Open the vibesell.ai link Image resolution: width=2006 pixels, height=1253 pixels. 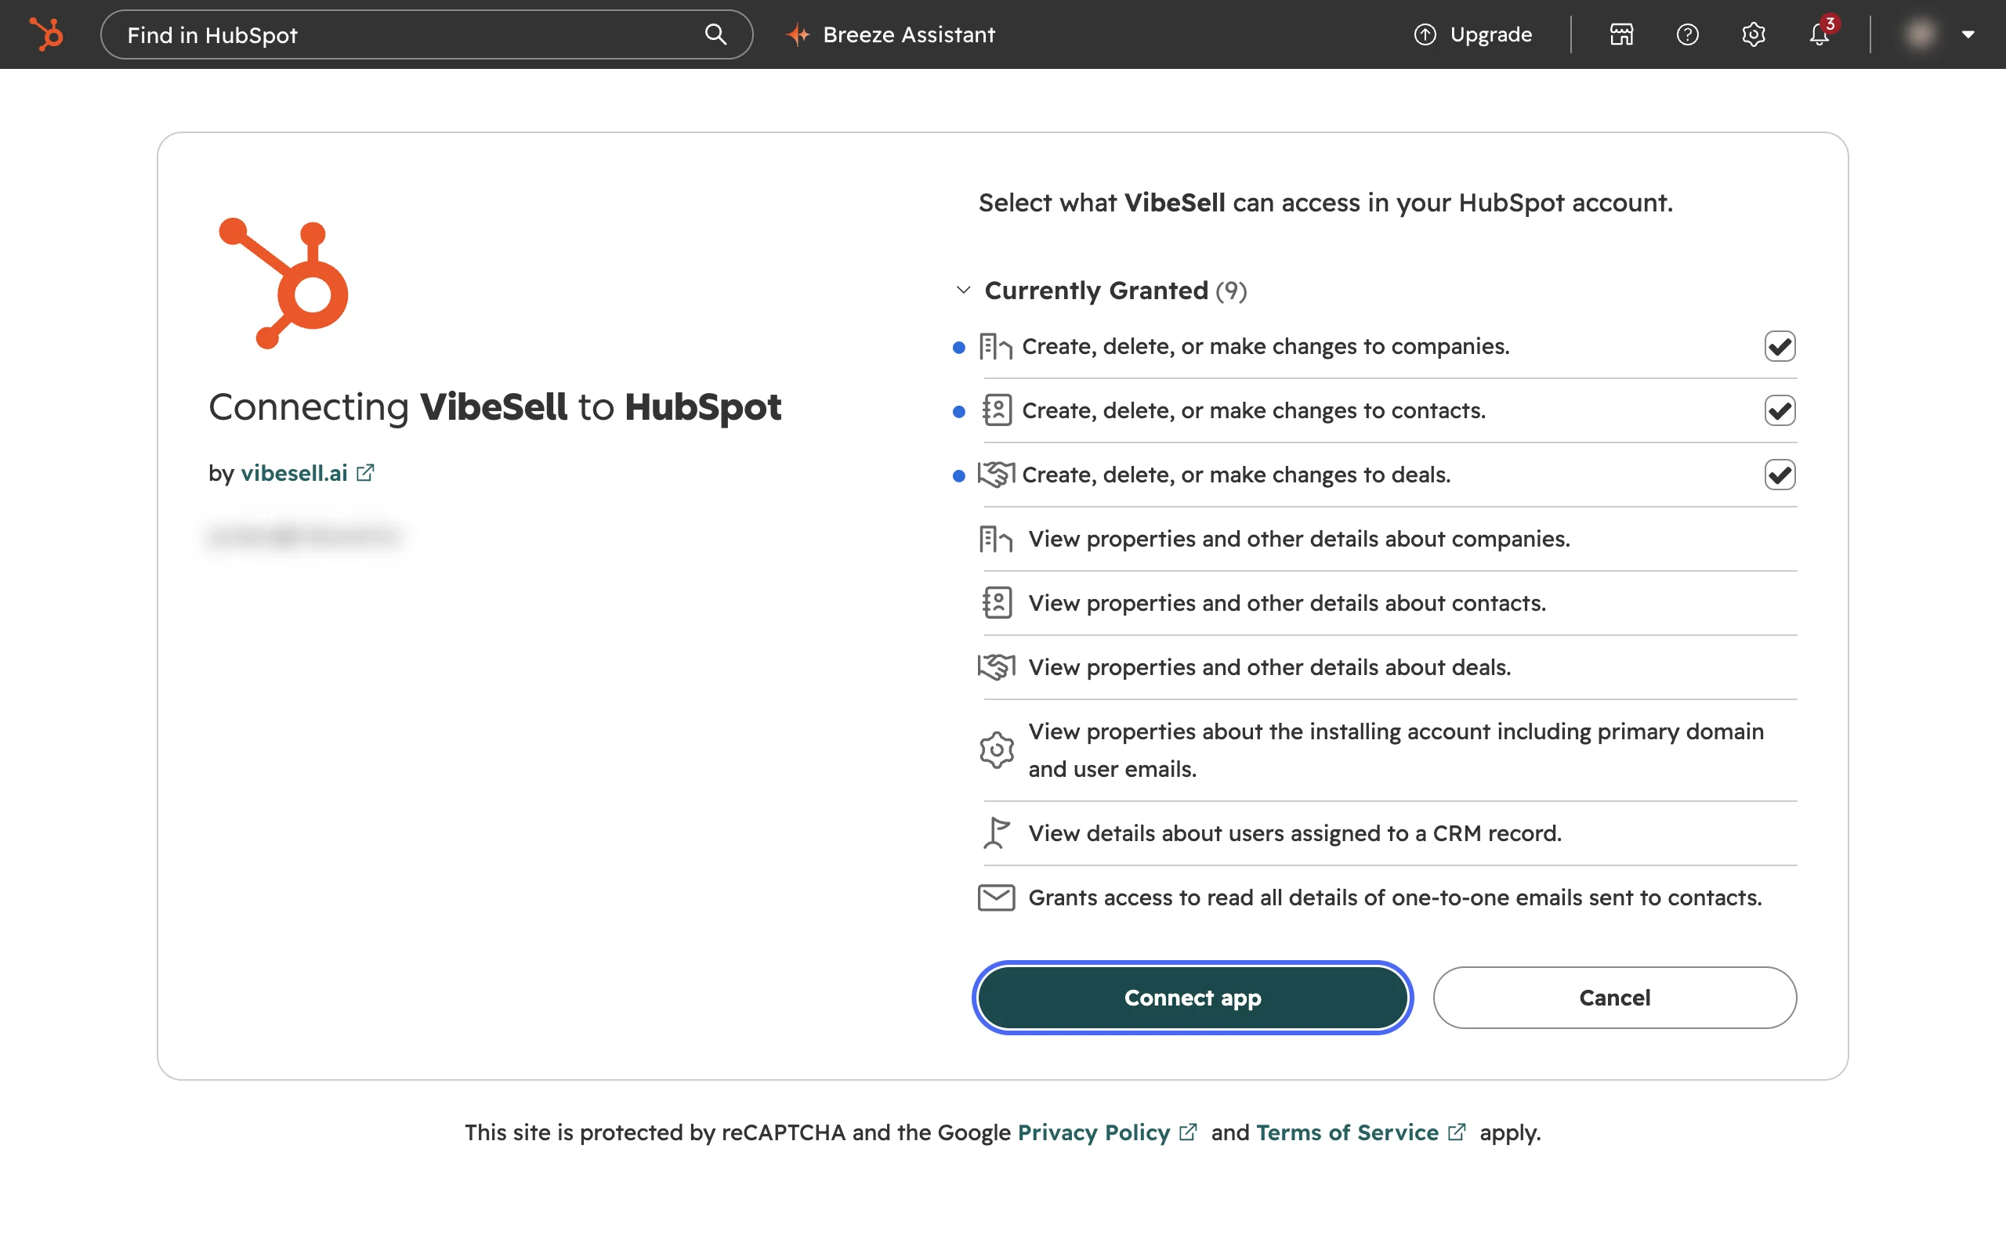click(x=295, y=473)
